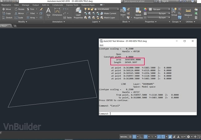Insert a Table

coord(67,18)
